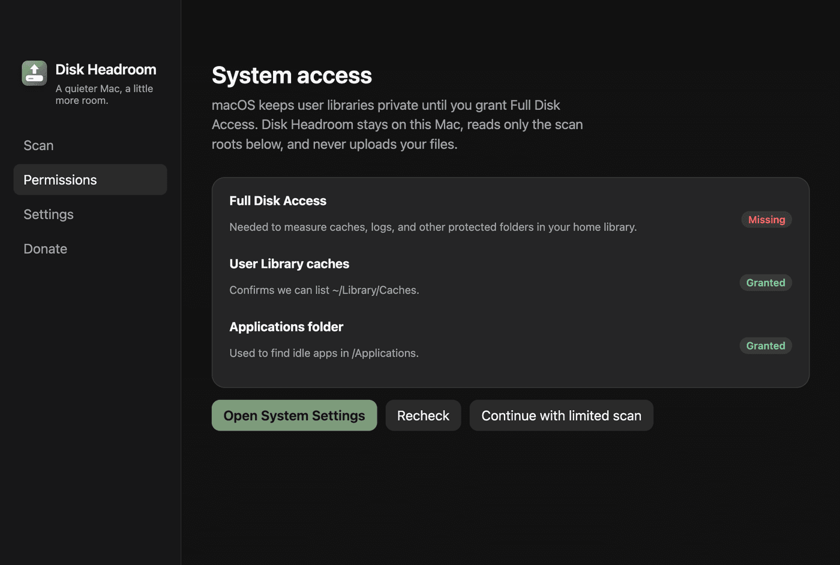
Task: Click Granted badge for Applications folder
Action: click(x=766, y=346)
